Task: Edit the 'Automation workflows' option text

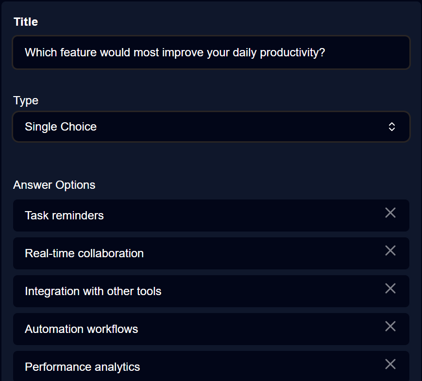Action: click(81, 329)
